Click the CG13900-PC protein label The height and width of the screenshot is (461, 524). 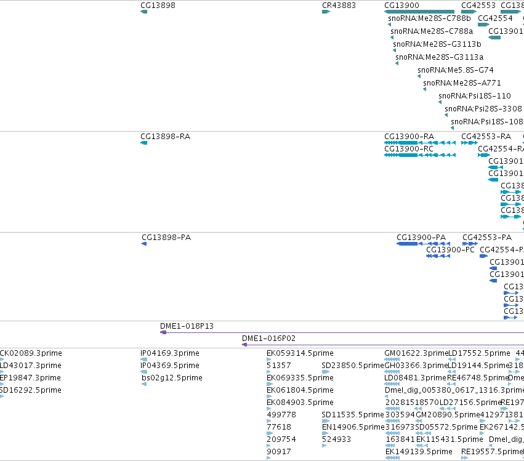coord(450,249)
